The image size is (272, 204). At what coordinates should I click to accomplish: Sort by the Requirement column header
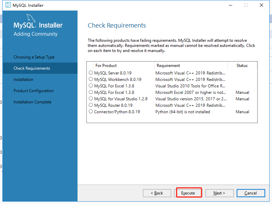click(191, 66)
